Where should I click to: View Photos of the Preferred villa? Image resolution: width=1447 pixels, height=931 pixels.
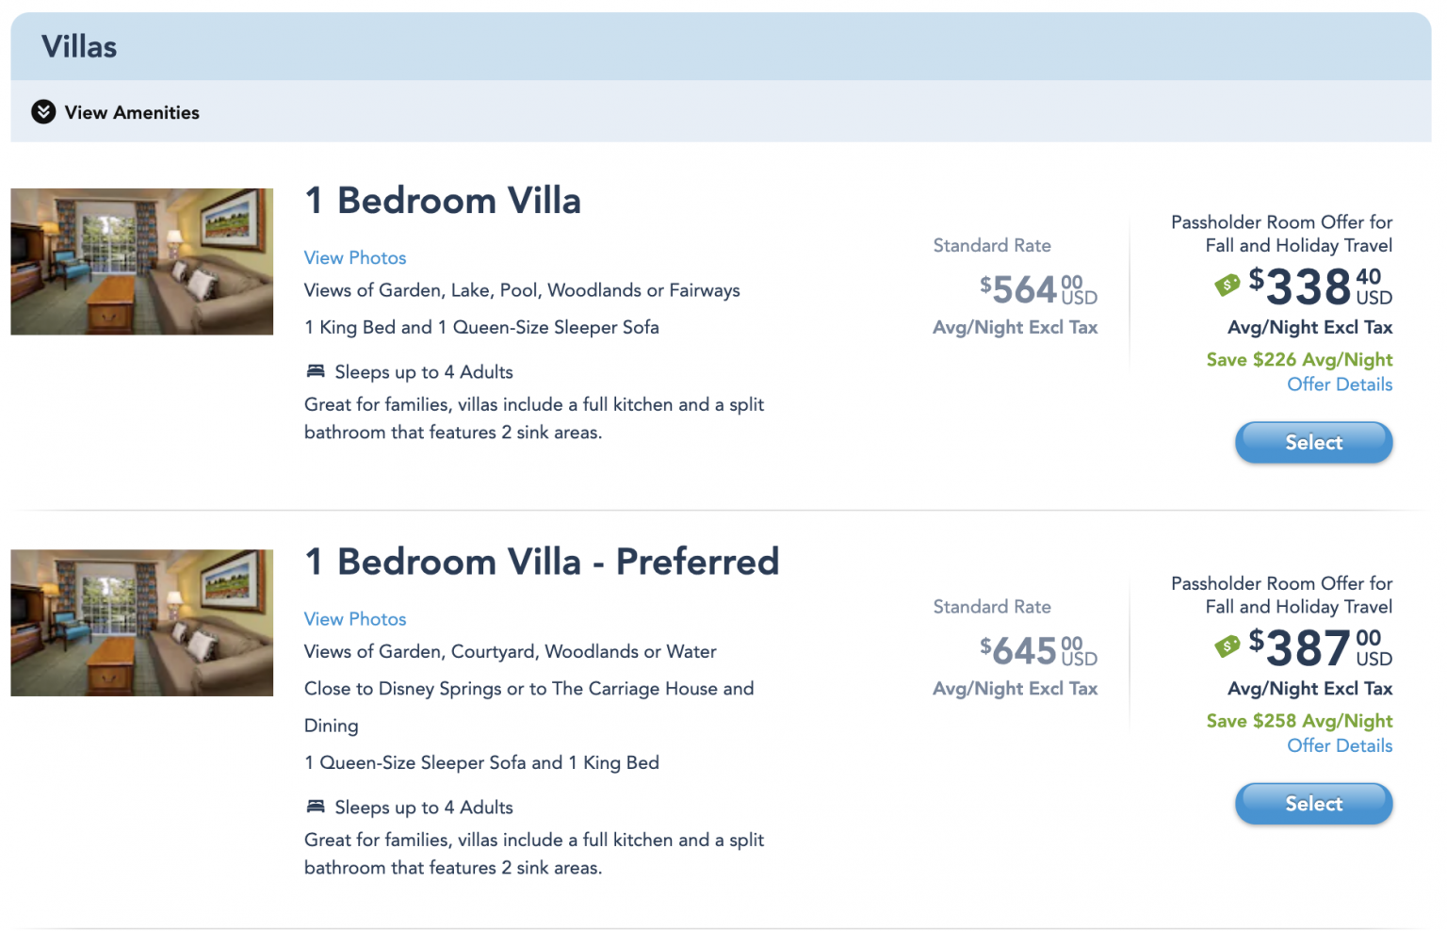click(x=355, y=618)
